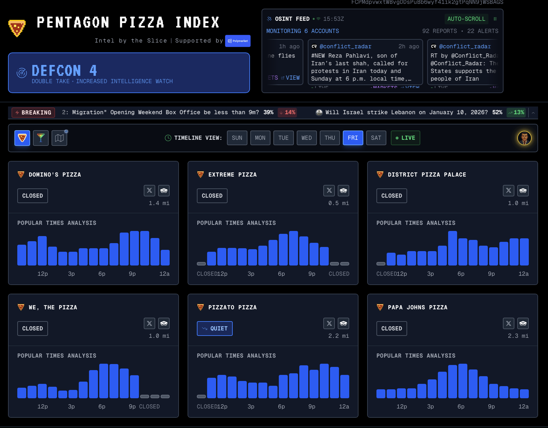Toggle AUTO-SCROLL in OSINT feed
The height and width of the screenshot is (428, 548).
click(x=466, y=19)
